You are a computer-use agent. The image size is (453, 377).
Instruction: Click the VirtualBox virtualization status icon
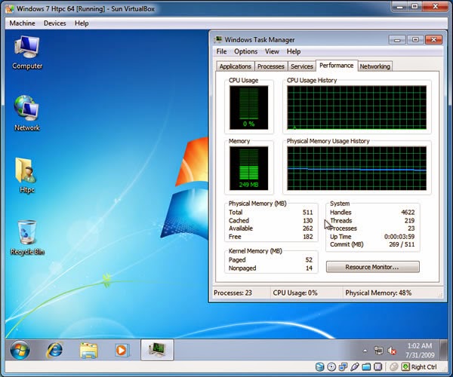click(x=378, y=367)
